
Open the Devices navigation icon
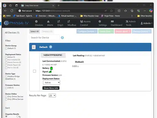coord(36,21)
